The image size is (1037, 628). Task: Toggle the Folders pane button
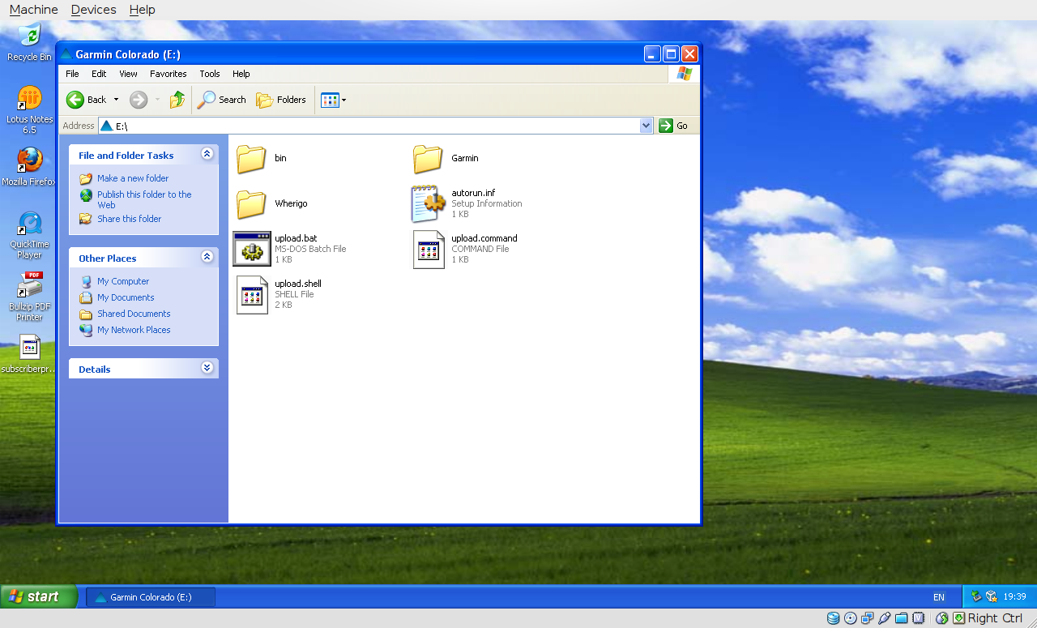(x=281, y=100)
